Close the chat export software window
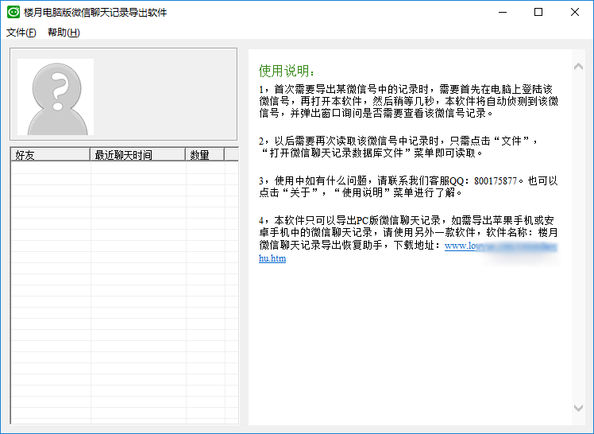 coord(575,12)
